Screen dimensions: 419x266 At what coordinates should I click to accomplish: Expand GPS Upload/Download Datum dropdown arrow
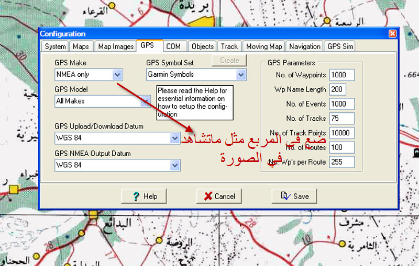(x=175, y=138)
